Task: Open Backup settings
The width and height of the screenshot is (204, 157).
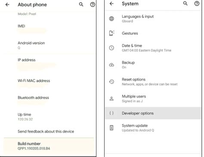Action: pos(153,65)
